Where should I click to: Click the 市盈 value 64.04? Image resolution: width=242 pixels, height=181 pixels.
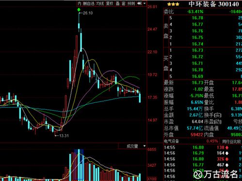pyautogui.click(x=197, y=122)
